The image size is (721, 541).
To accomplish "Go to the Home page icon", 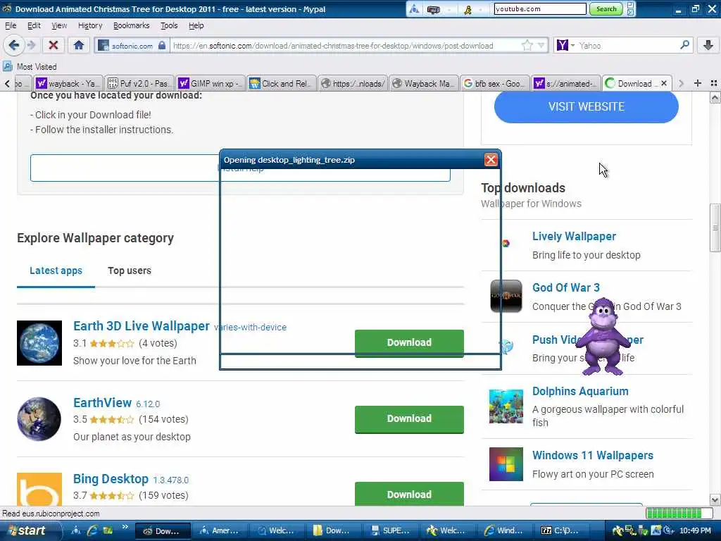I will tap(79, 45).
